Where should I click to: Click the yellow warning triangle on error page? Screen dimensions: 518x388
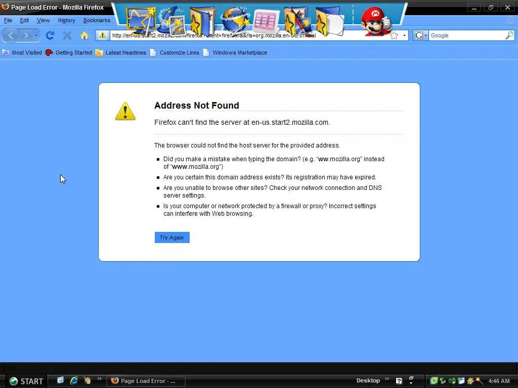(125, 111)
